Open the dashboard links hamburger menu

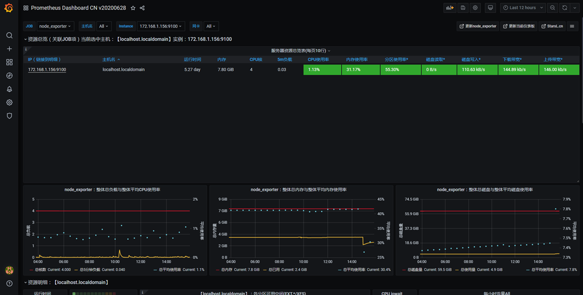[572, 26]
